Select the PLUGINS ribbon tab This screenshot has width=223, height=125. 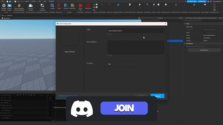tap(51, 1)
